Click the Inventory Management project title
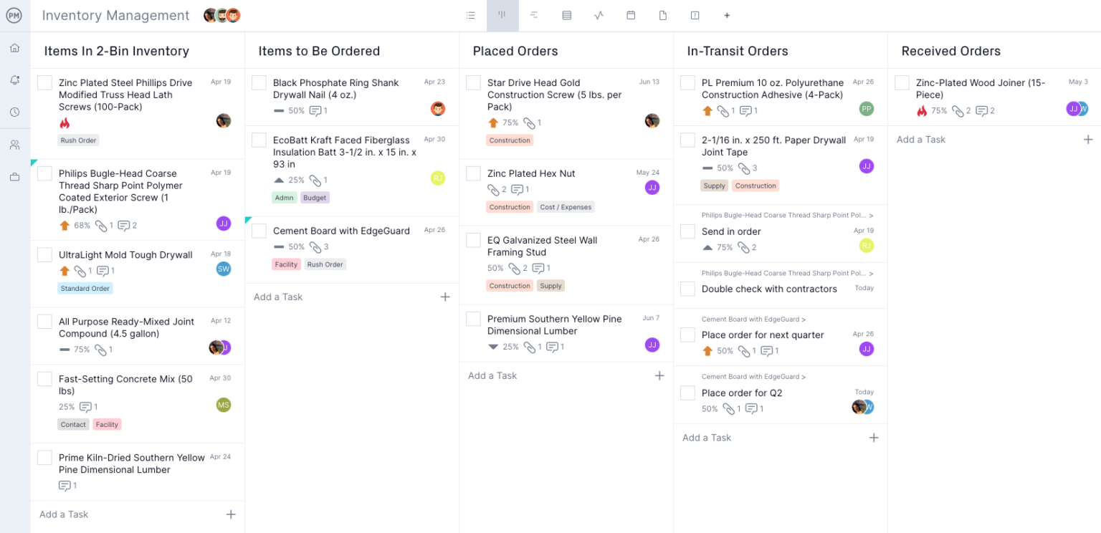 click(115, 15)
